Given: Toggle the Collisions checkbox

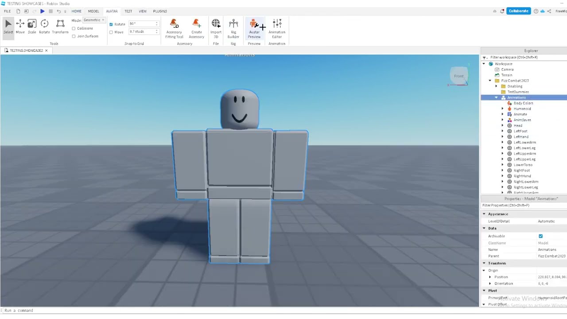Looking at the screenshot, I should [74, 28].
